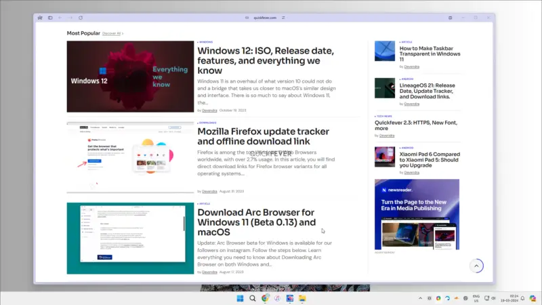This screenshot has width=542, height=305.
Task: Open Xiaomi Pad 6 Compared article link
Action: (430, 160)
